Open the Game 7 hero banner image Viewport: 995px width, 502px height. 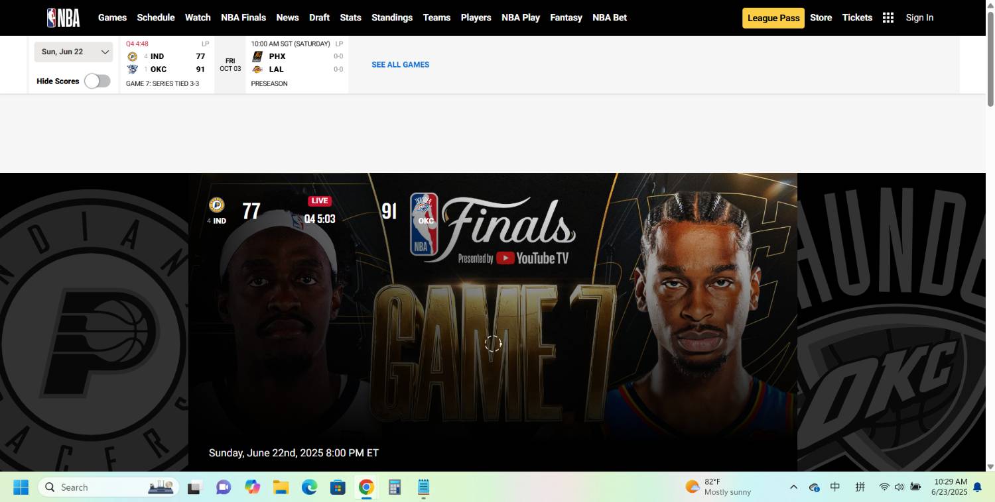coord(493,322)
